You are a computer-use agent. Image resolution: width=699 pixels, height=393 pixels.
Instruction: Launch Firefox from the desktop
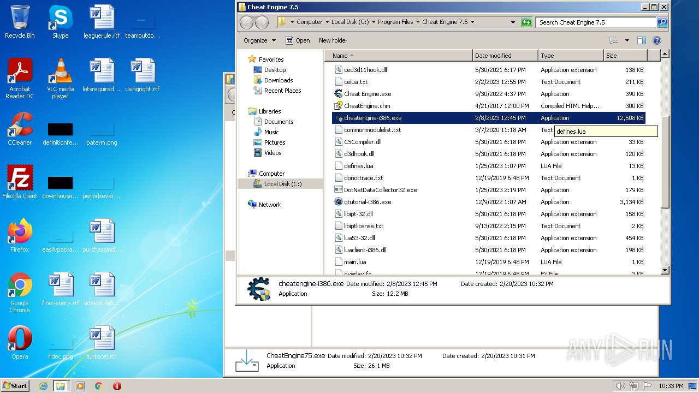20,236
